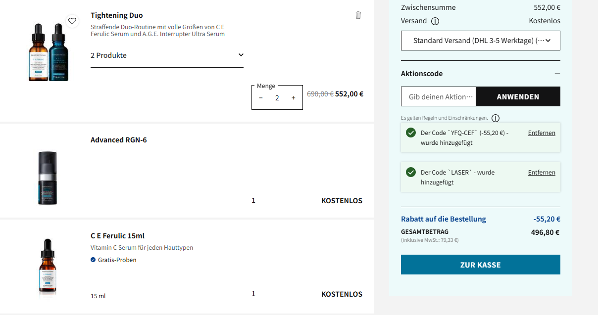Open the Standard Versand shipping dropdown
Viewport: 598px width, 315px height.
pyautogui.click(x=480, y=41)
